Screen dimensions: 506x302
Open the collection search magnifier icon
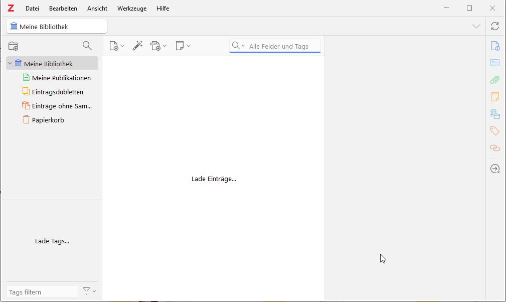[87, 46]
